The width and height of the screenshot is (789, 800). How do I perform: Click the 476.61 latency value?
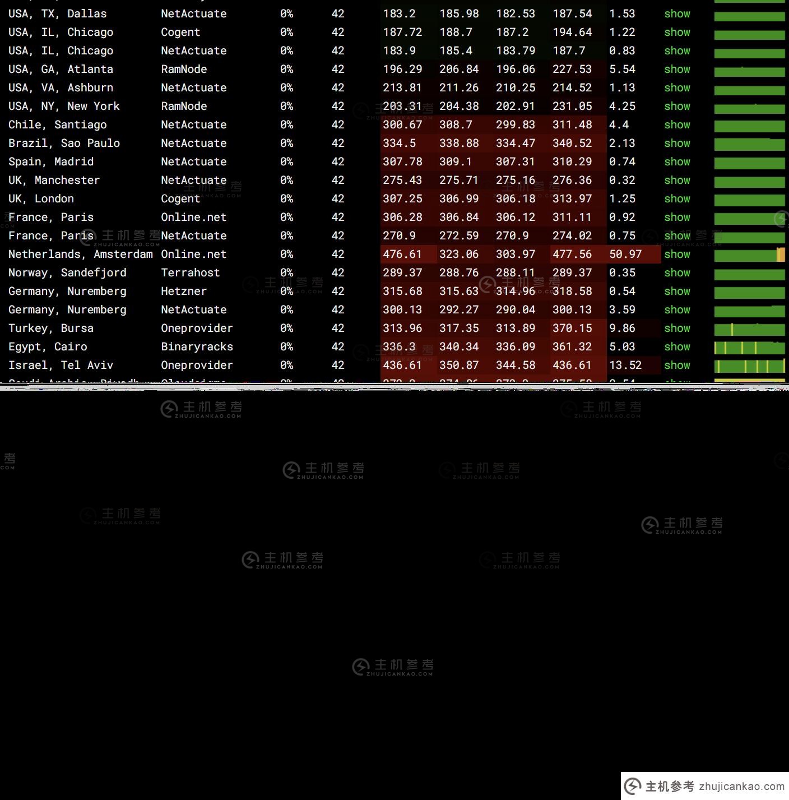click(402, 254)
